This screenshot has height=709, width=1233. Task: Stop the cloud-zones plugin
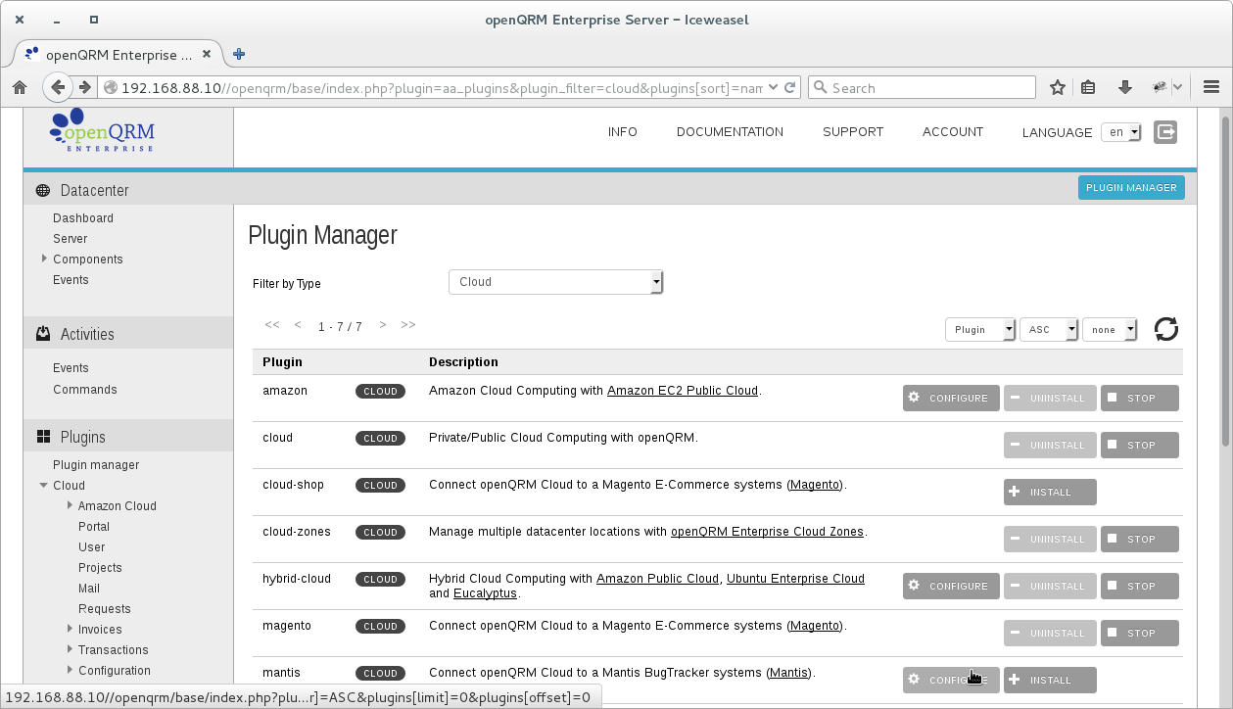click(1140, 540)
